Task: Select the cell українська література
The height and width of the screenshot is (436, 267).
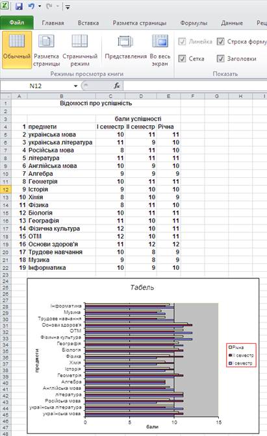Action: (60, 142)
